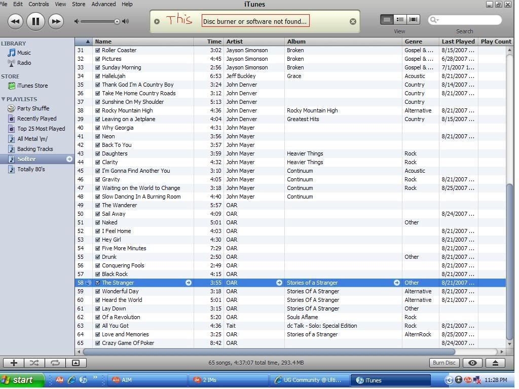
Task: Open the visualizer eye button
Action: point(472,363)
